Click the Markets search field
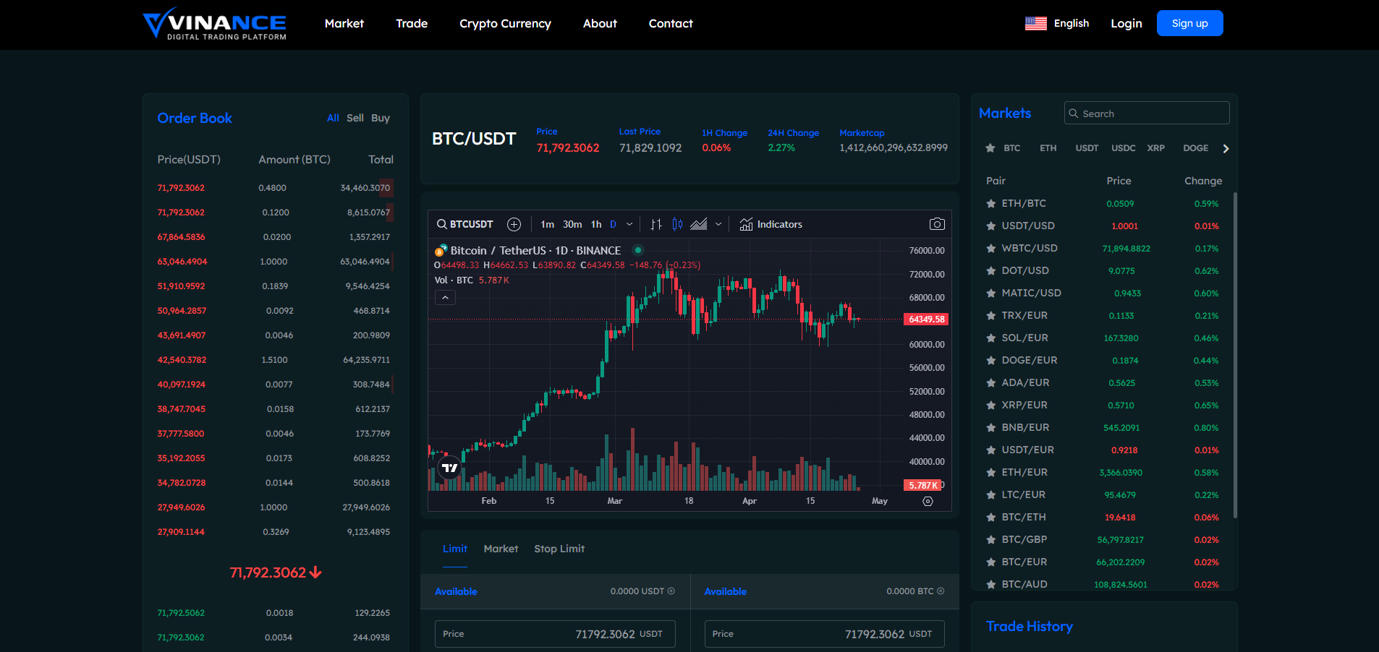 1150,113
